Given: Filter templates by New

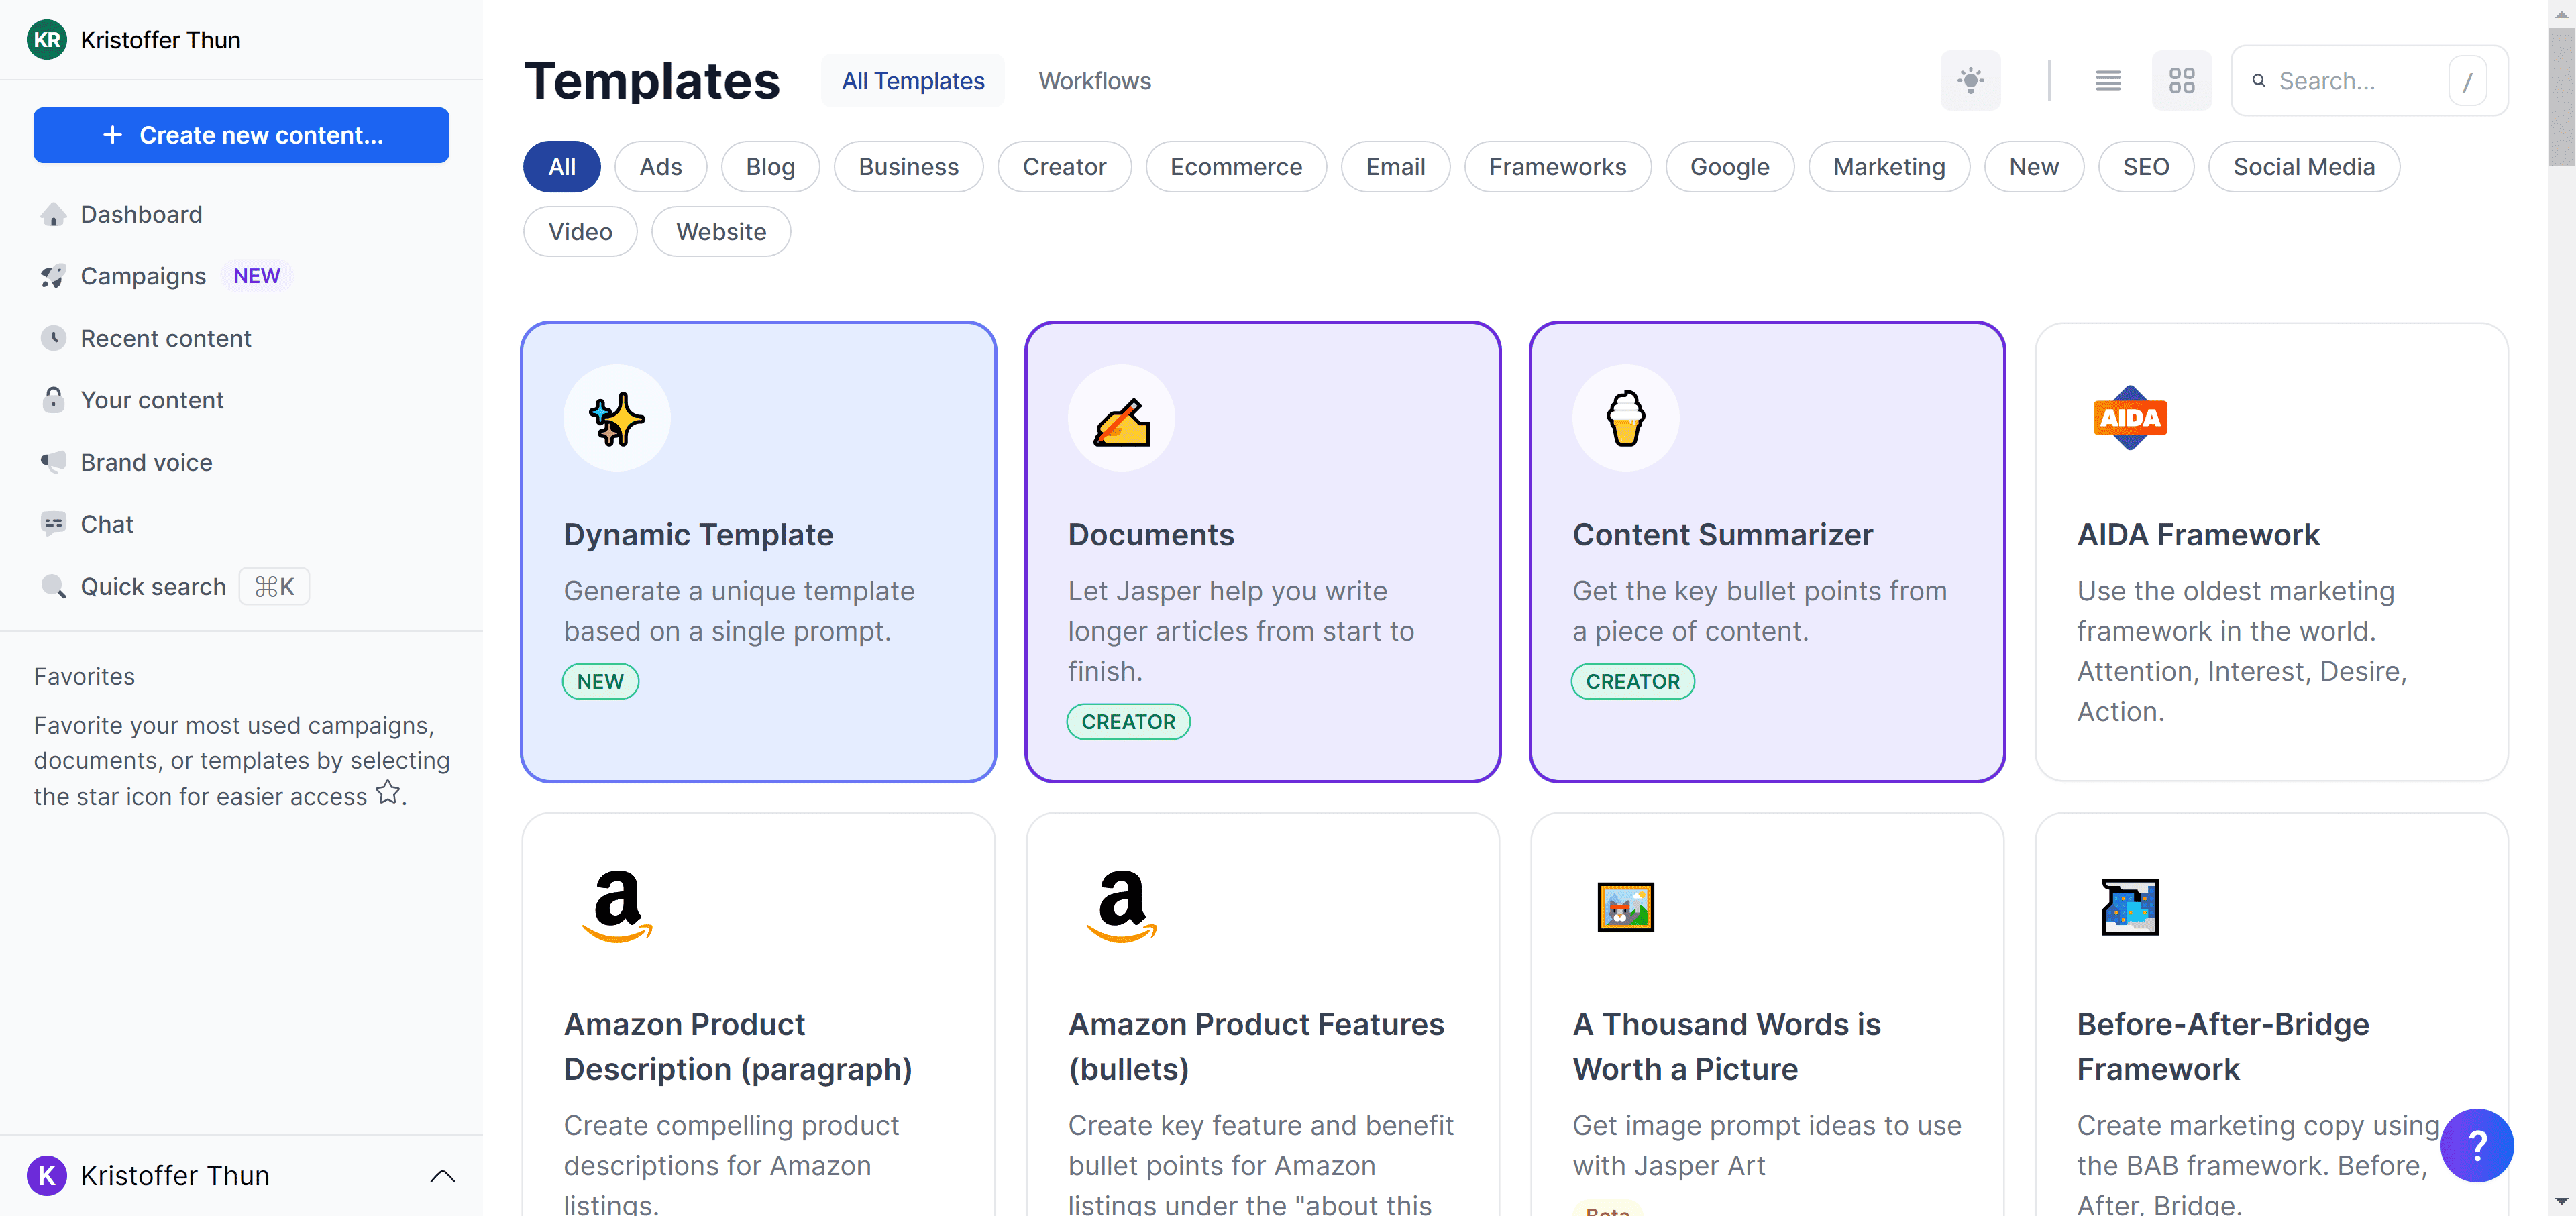Looking at the screenshot, I should pos(2034,167).
